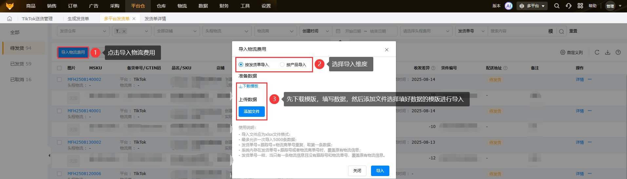Open the 物流商 dropdown
Image resolution: width=627 pixels, height=179 pixels.
275,31
